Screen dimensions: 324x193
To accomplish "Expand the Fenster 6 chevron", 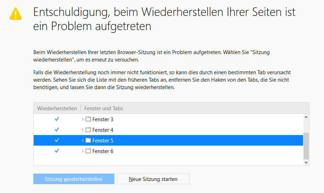I will pos(83,151).
